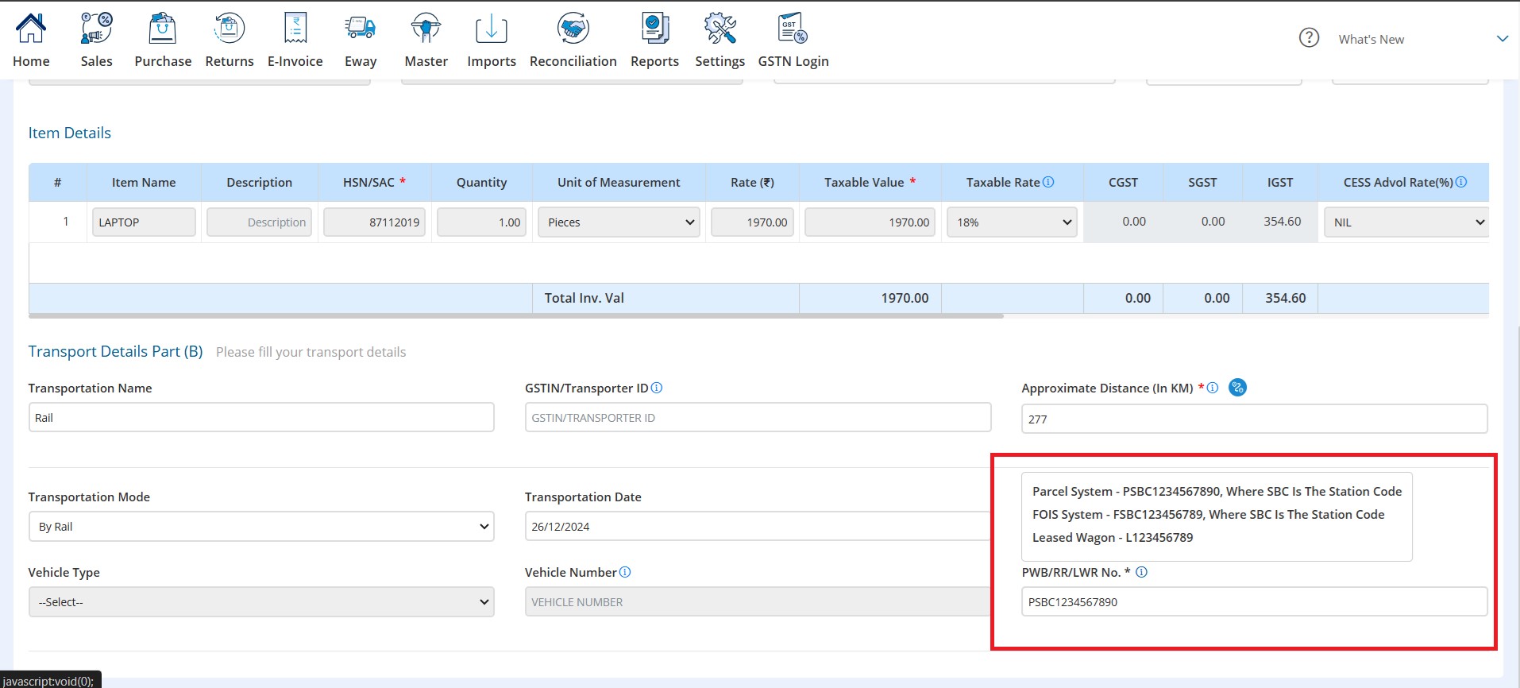This screenshot has height=688, width=1520.
Task: Click the PWB/RR/LWR No. field PSBC1234567890
Action: tap(1254, 602)
